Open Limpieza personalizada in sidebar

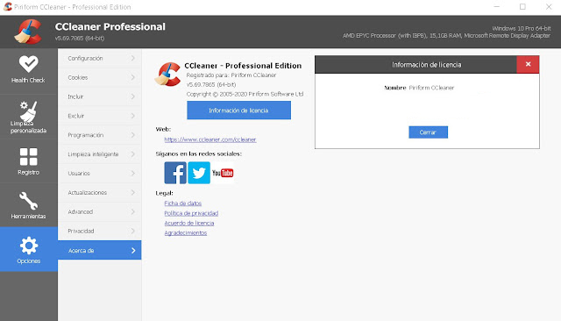click(28, 117)
